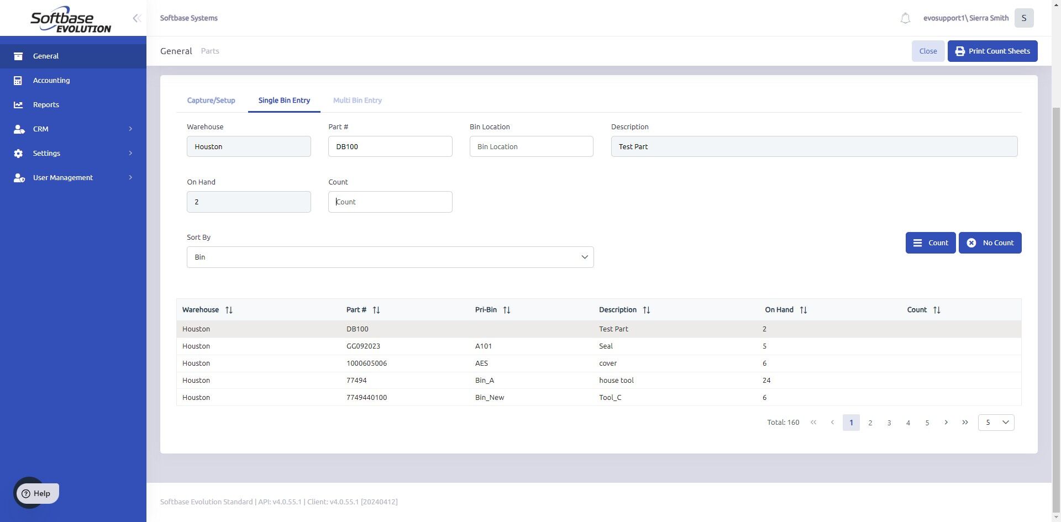Click the Count input field
The image size is (1061, 522).
390,202
